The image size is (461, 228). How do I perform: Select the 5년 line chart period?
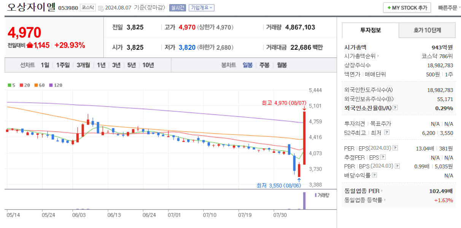pyautogui.click(x=132, y=65)
